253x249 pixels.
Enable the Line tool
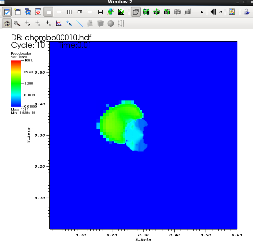[80, 23]
